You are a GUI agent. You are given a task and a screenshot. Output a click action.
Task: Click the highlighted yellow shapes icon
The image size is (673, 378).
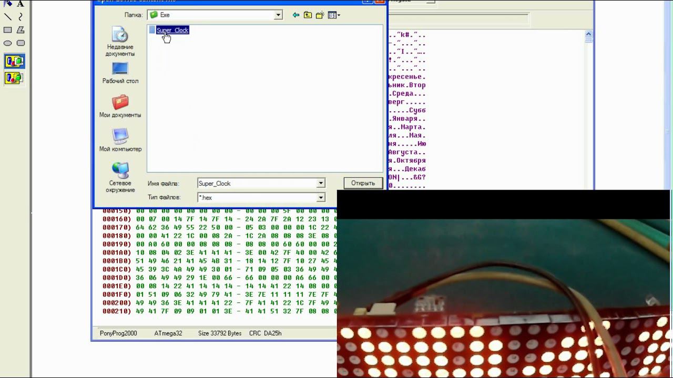pyautogui.click(x=14, y=61)
